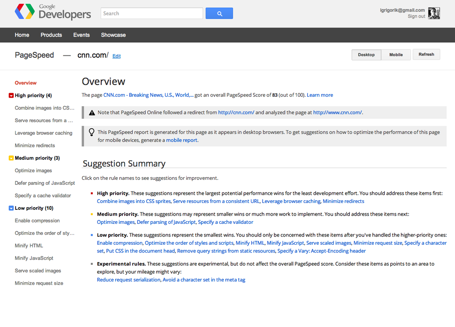The height and width of the screenshot is (327, 455).
Task: Select Overview in the sidebar
Action: tap(25, 83)
